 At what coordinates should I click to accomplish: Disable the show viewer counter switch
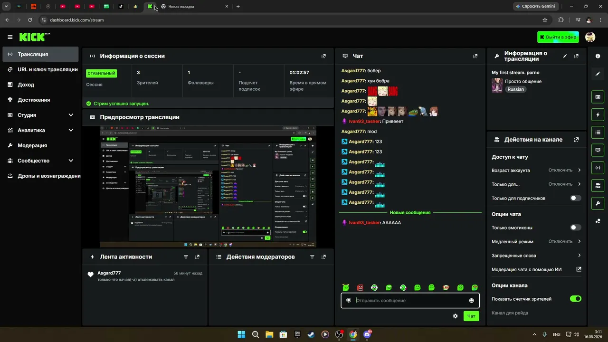(x=575, y=299)
